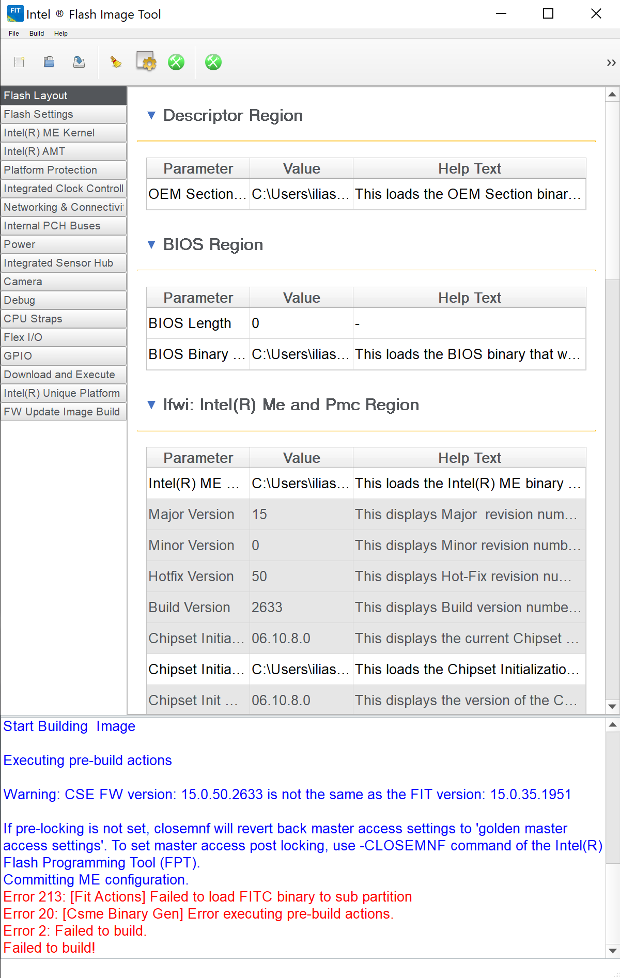Viewport: 620px width, 978px height.
Task: Click 'Warning: CSE FW version' log line
Action: pos(287,795)
